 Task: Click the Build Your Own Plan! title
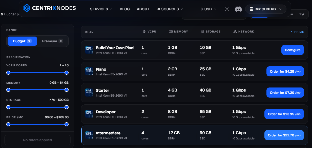[115, 48]
